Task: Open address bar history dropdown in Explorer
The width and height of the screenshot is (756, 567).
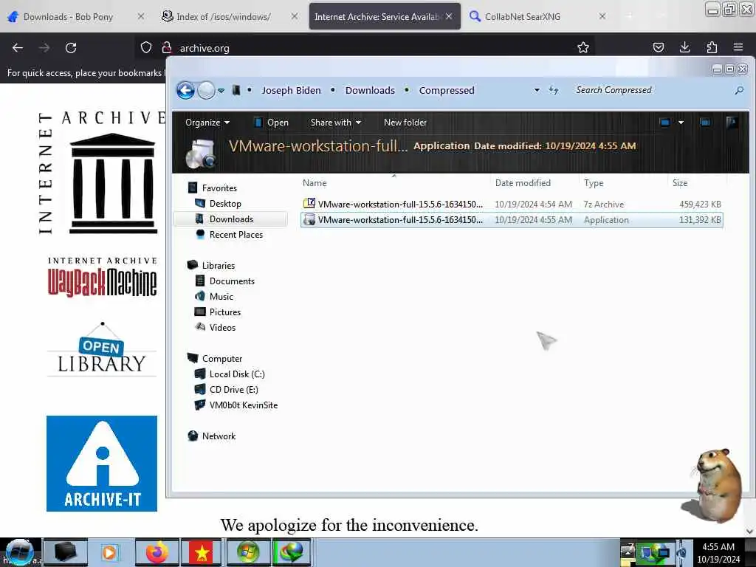Action: (x=537, y=90)
